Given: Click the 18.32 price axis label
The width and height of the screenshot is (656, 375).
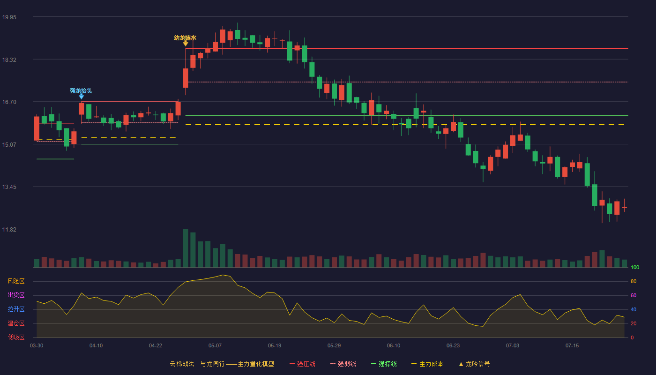Looking at the screenshot, I should (x=9, y=60).
